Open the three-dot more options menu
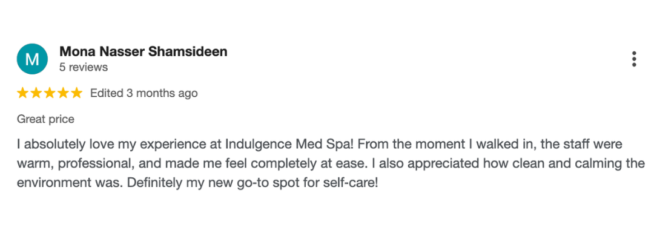 633,59
